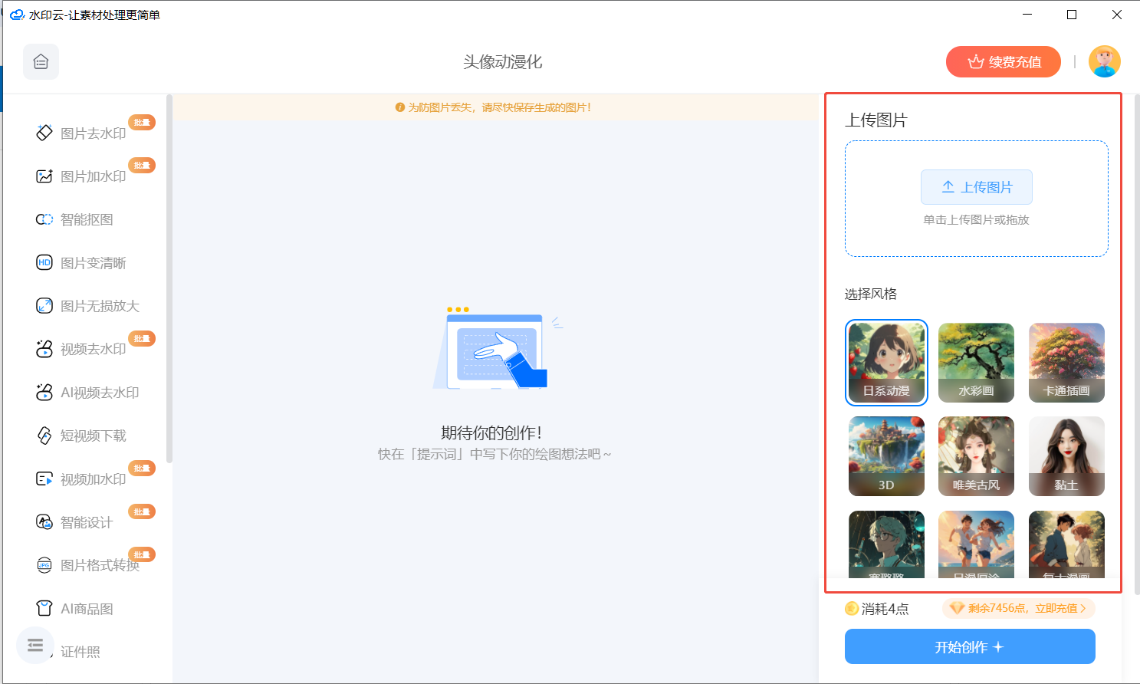
Task: Go to 智能抠图 menu label
Action: tap(87, 219)
